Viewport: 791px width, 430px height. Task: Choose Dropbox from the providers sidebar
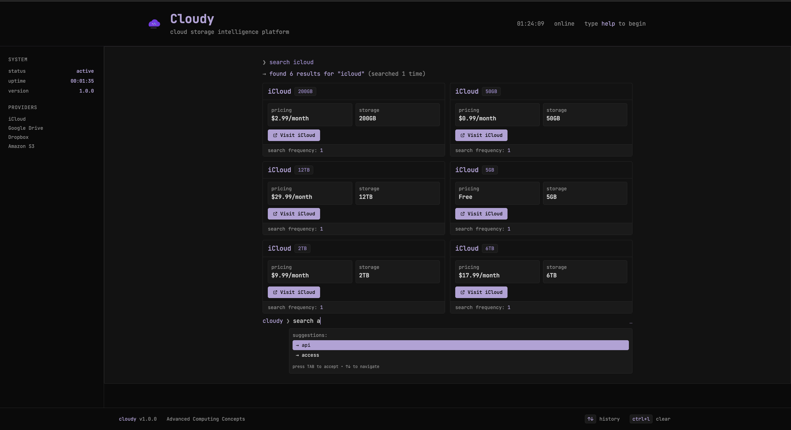point(18,137)
